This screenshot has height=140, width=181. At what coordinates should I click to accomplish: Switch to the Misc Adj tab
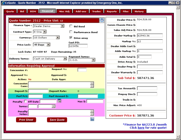tap(64, 11)
